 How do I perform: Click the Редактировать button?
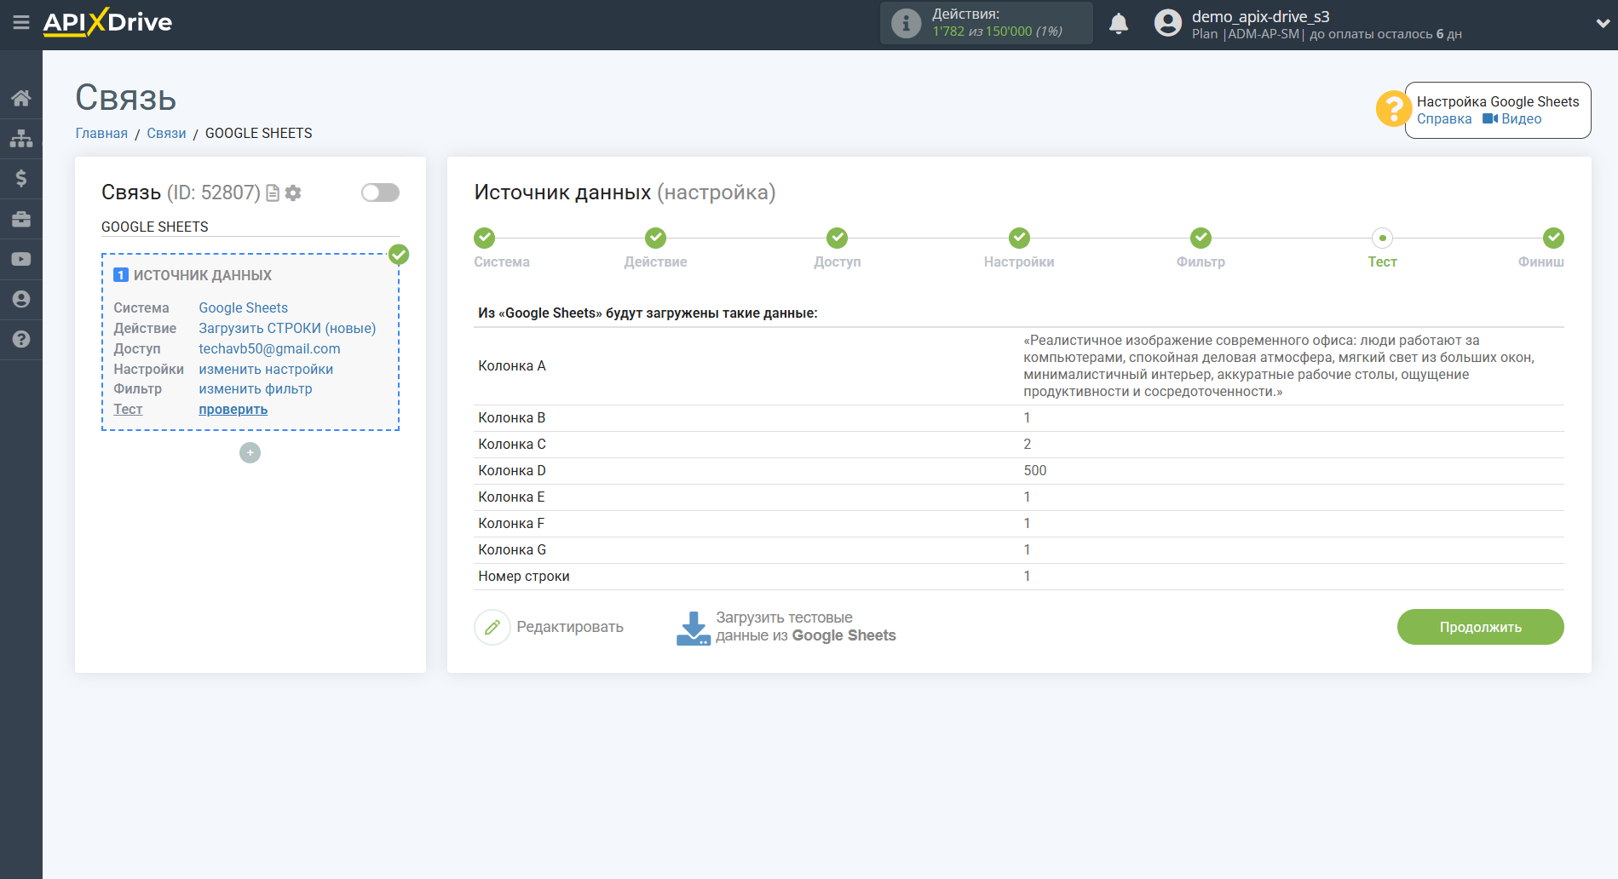tap(550, 628)
